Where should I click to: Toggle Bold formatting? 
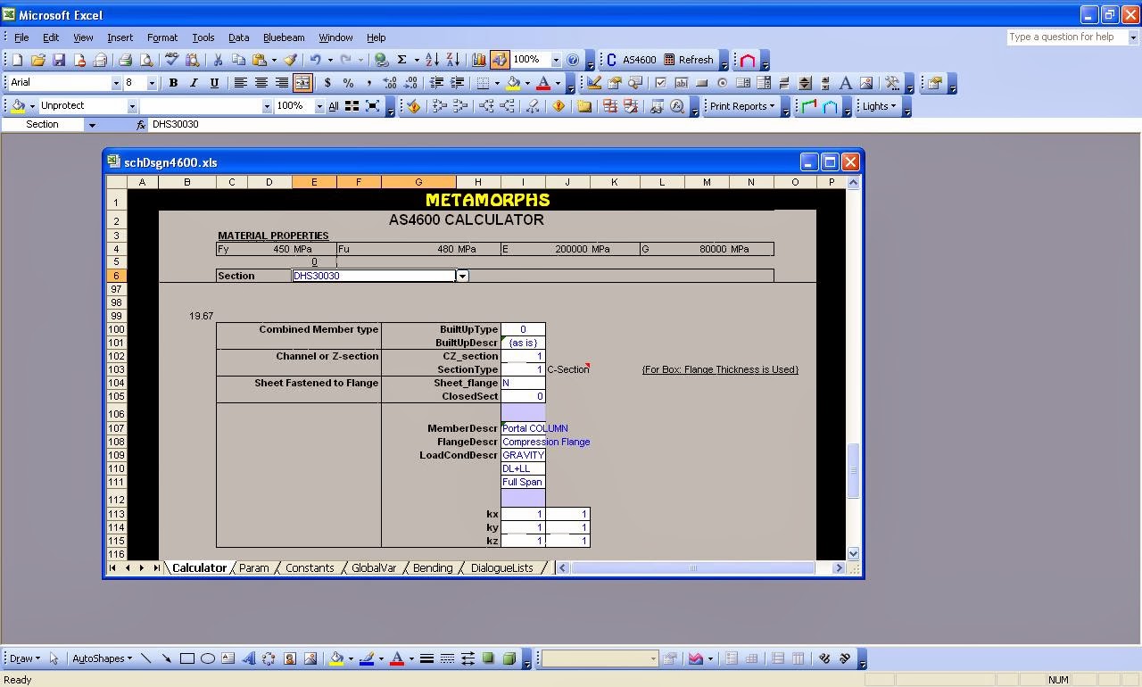pos(173,83)
